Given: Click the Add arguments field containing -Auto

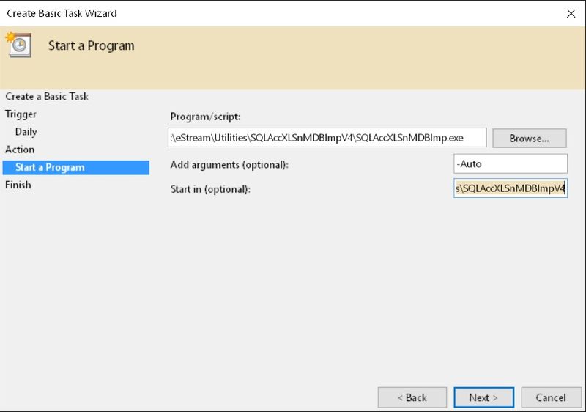Looking at the screenshot, I should (510, 163).
